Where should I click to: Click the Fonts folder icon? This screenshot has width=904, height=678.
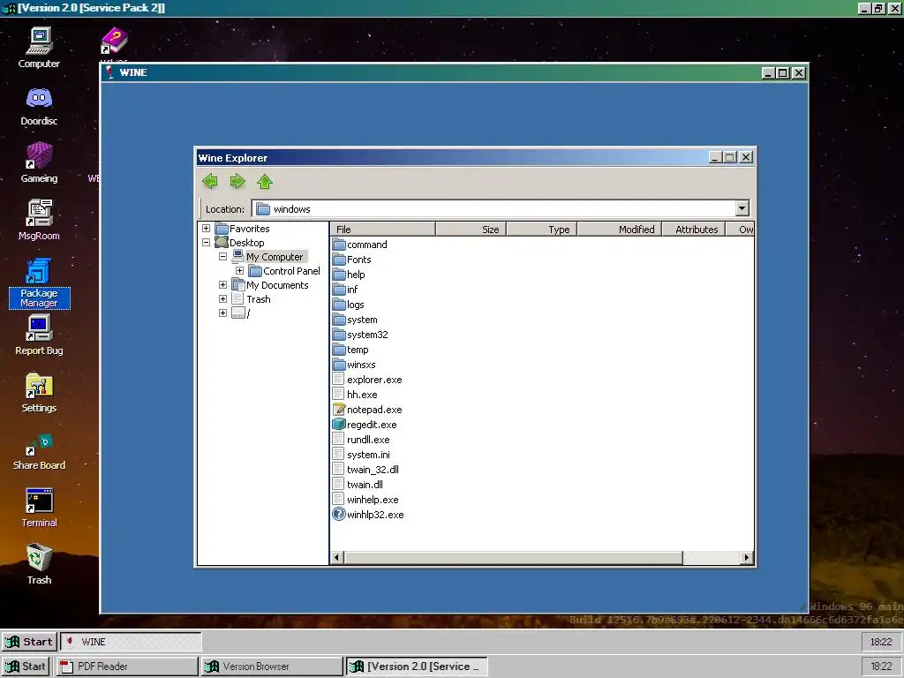coord(339,260)
